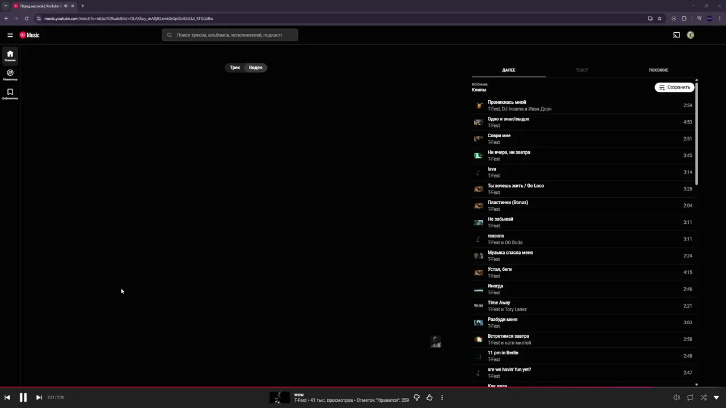Toggle shuffle mode

[703, 398]
